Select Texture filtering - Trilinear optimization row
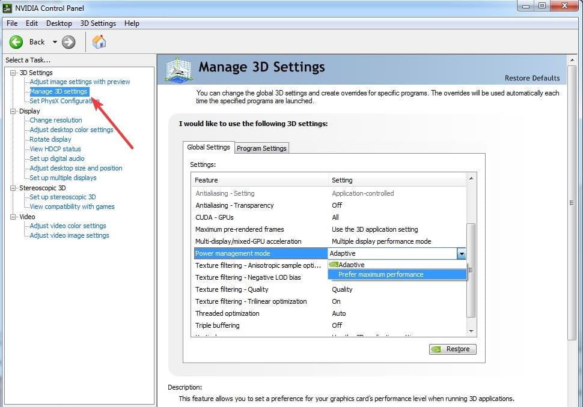The width and height of the screenshot is (583, 407). pos(330,301)
